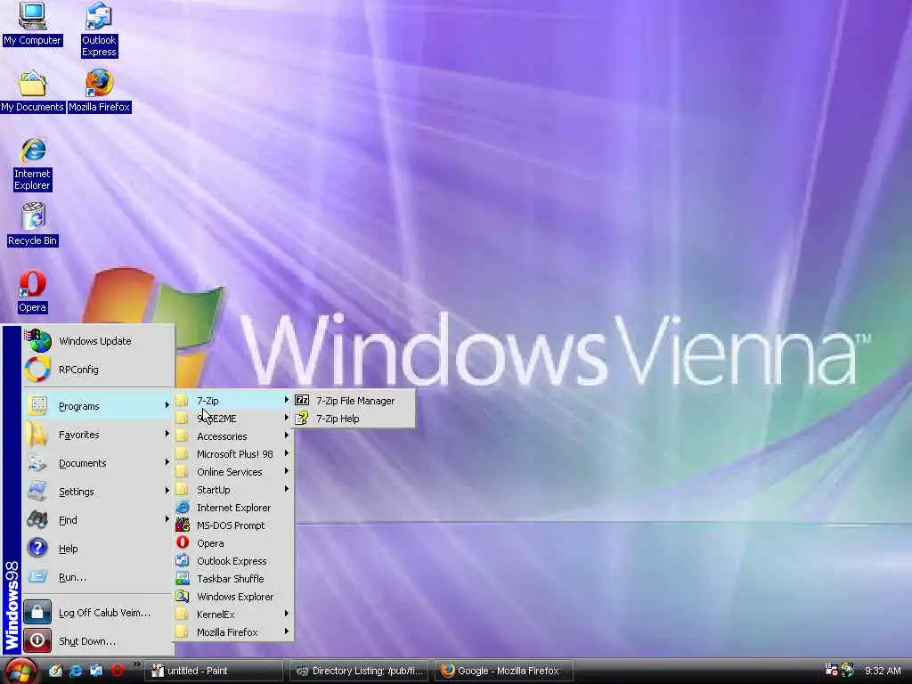This screenshot has width=912, height=684.
Task: Launch Mozilla Firefox desktop shortcut
Action: [100, 92]
